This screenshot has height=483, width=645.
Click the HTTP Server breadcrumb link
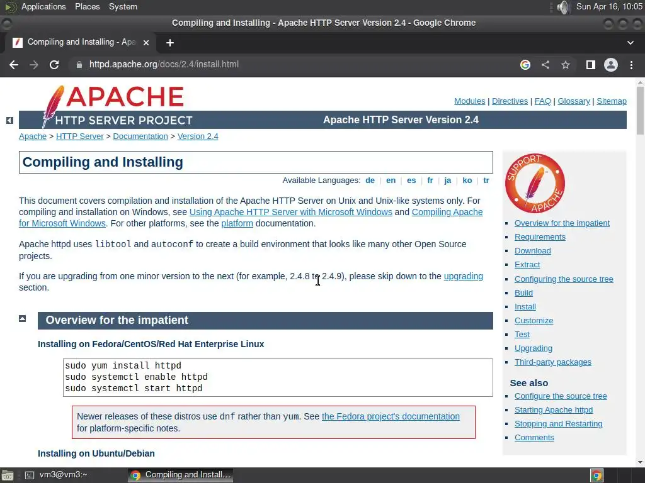pos(80,136)
